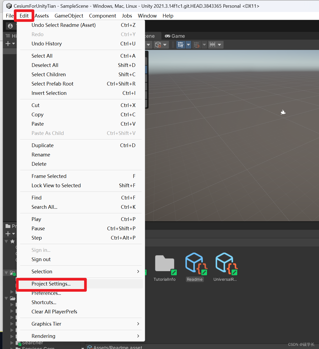Choose Rename in the Edit menu
Viewport: 319px width, 349px height.
point(81,155)
